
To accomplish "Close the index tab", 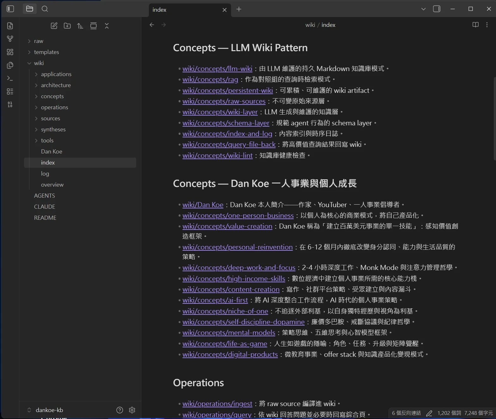I will pos(224,10).
